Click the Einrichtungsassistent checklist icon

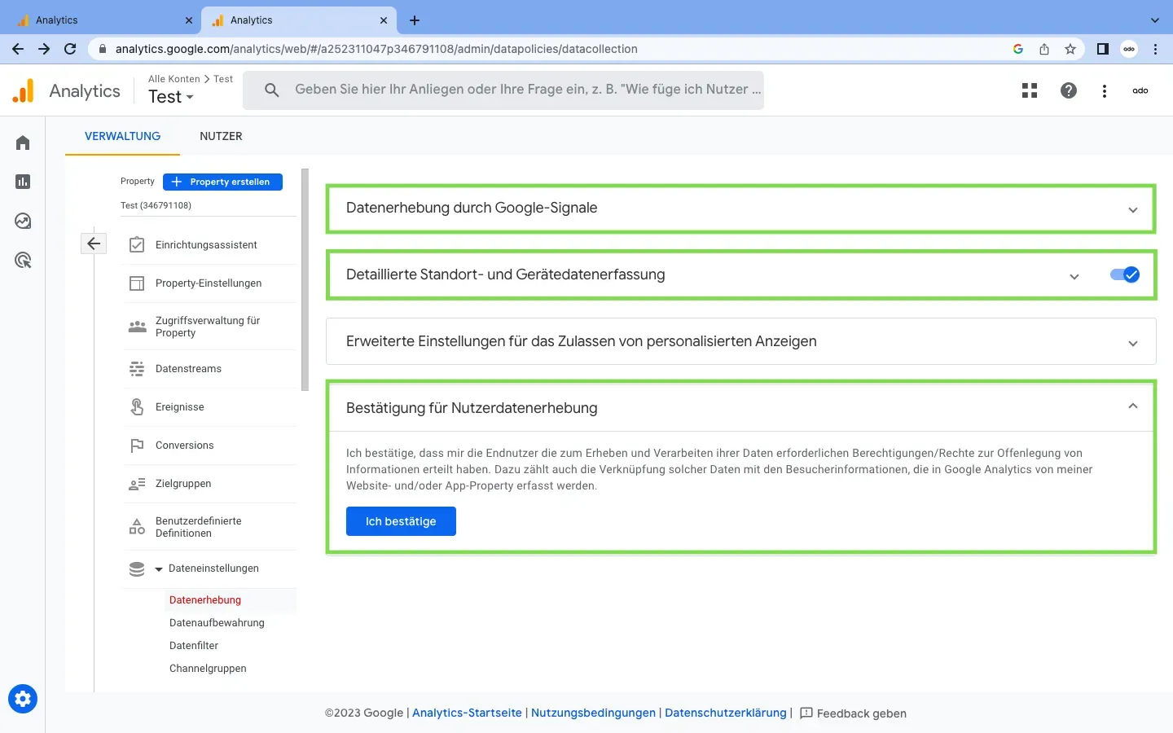click(137, 244)
